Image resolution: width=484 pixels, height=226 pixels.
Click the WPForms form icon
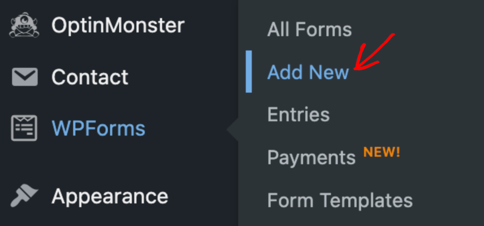tap(25, 128)
